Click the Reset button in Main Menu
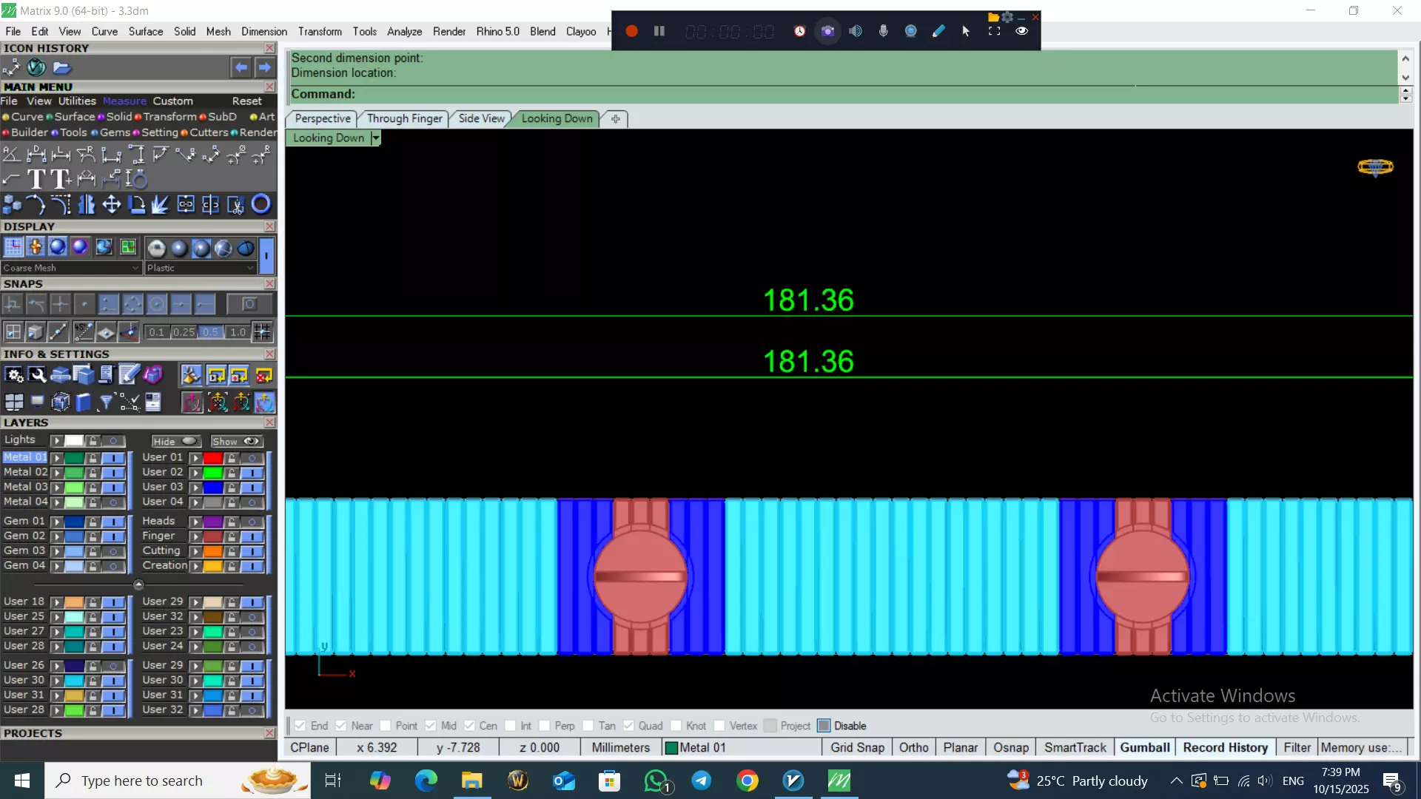 [246, 101]
